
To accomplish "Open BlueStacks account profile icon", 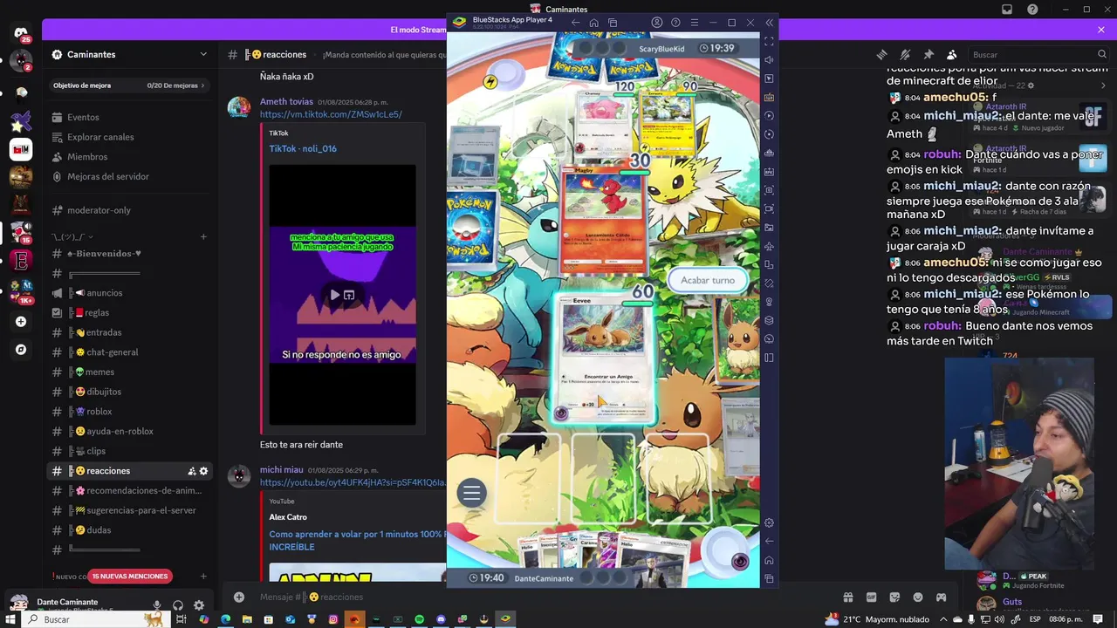I will click(657, 23).
